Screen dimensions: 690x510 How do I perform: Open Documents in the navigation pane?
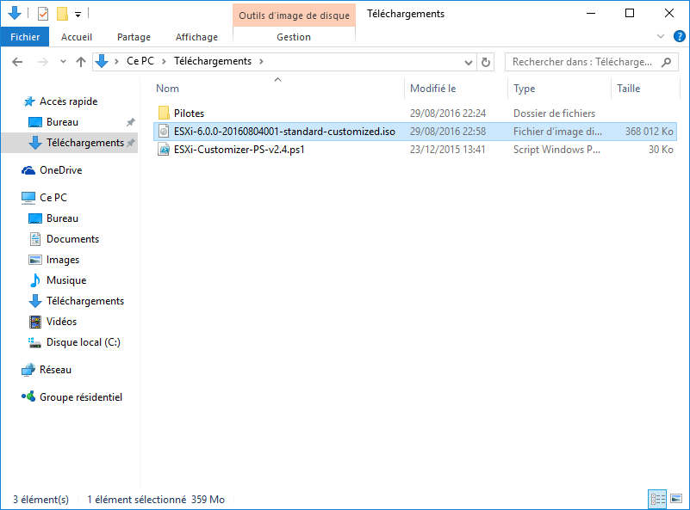point(72,239)
